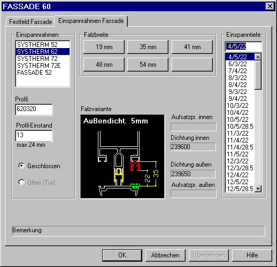Click the empty sixth Falzbreite button
277x267 pixels.
(x=192, y=65)
